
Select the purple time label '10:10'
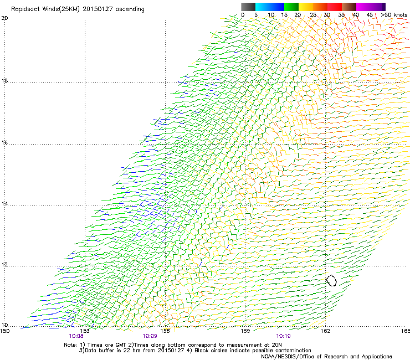[x=283, y=336]
